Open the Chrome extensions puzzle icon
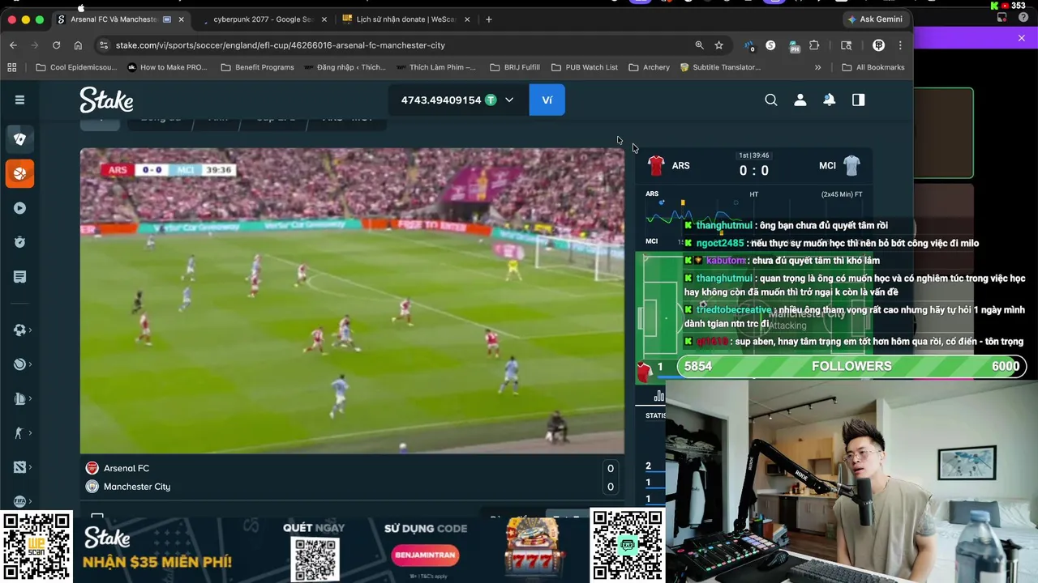Screen dimensions: 1038x583 click(814, 45)
